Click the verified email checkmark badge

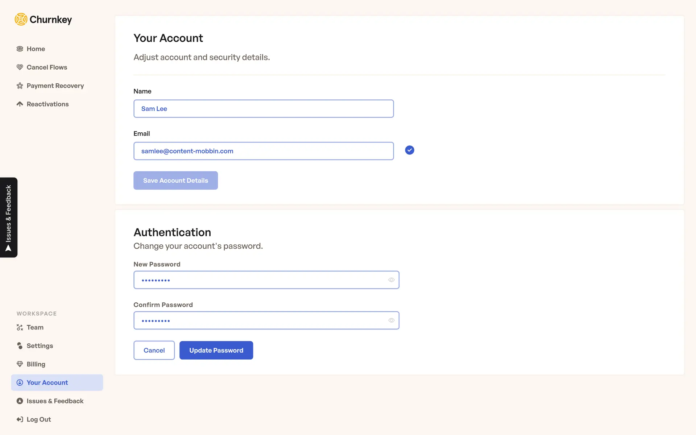(x=410, y=150)
